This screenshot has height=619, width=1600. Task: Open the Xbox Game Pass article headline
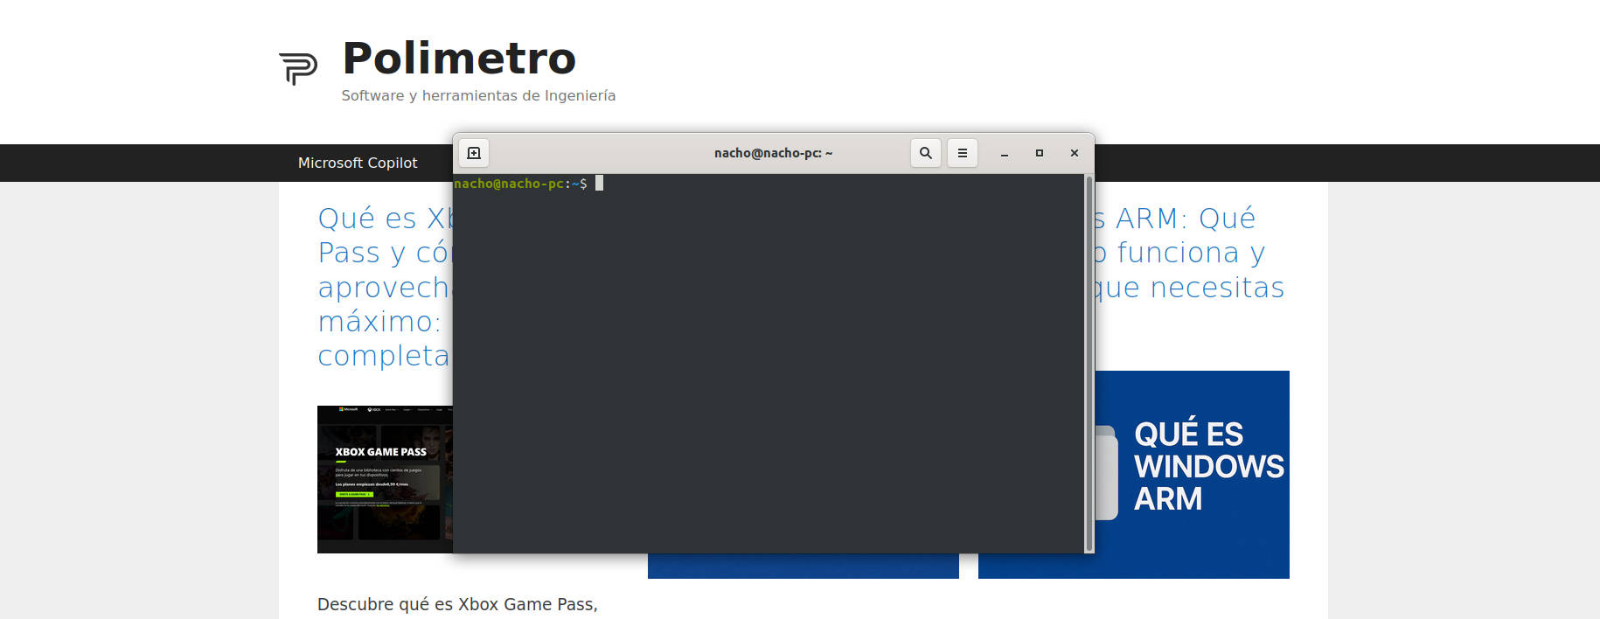point(385,287)
